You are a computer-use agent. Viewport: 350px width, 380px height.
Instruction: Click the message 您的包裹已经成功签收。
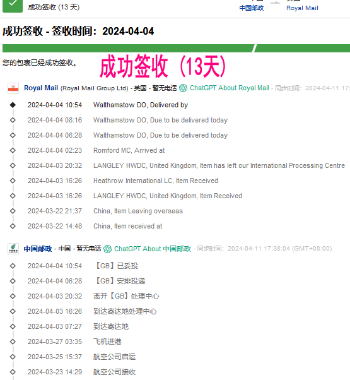[40, 62]
